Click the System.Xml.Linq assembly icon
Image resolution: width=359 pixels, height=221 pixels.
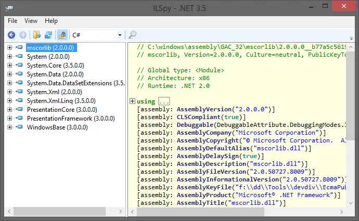click(19, 100)
